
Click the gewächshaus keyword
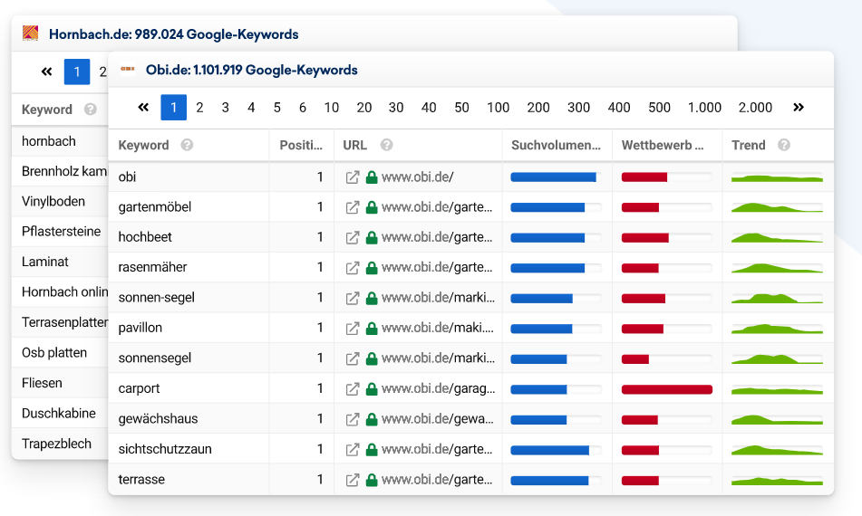[x=158, y=419]
